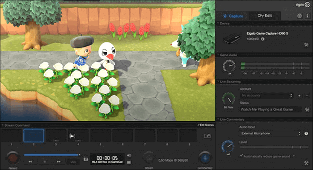Start recording with the Record button
The height and width of the screenshot is (170, 313).
(13, 158)
